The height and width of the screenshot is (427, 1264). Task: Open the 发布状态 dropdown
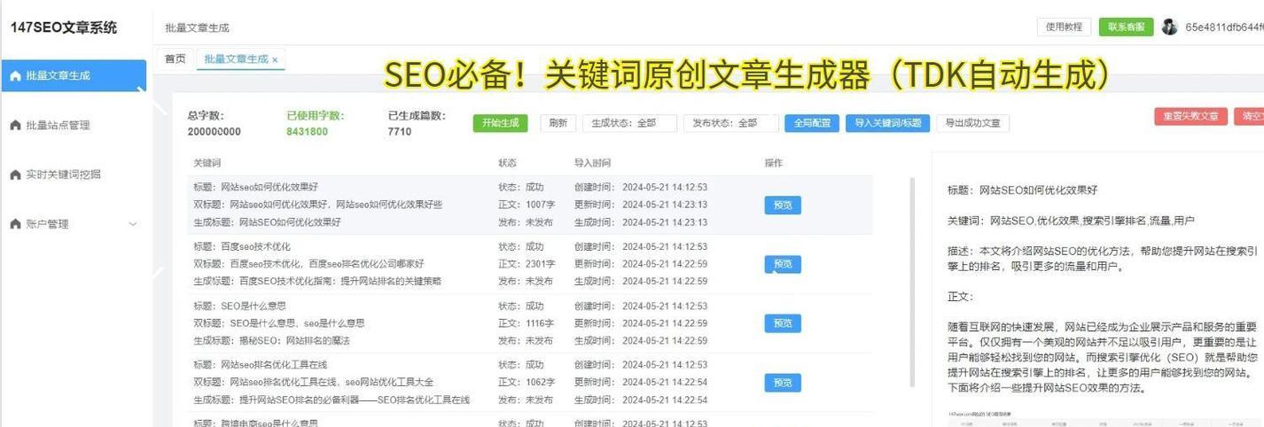tap(730, 123)
